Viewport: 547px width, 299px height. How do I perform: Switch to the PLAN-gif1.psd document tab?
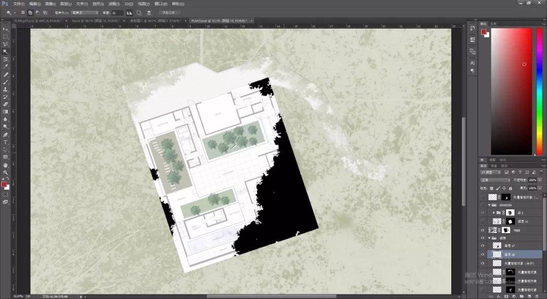click(37, 21)
